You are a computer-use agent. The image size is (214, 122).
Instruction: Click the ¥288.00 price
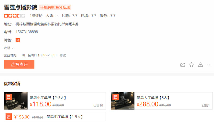coord(148,104)
